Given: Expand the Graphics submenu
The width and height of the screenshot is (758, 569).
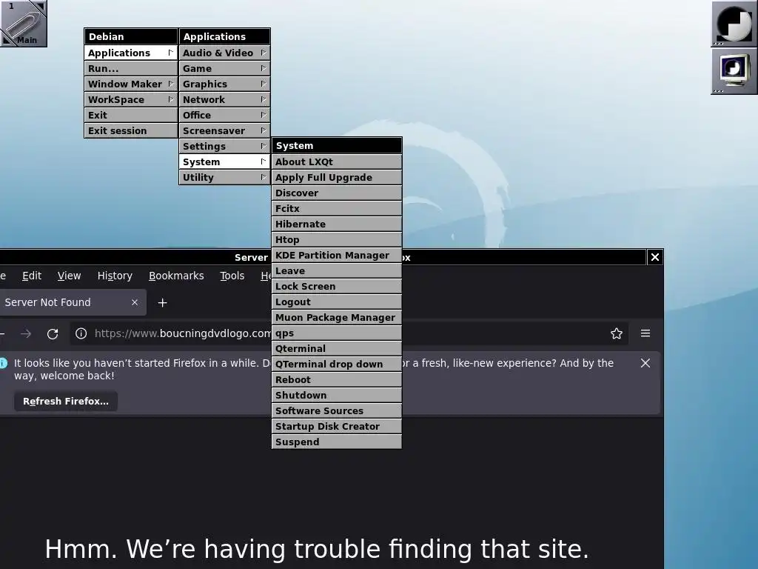Looking at the screenshot, I should 224,84.
